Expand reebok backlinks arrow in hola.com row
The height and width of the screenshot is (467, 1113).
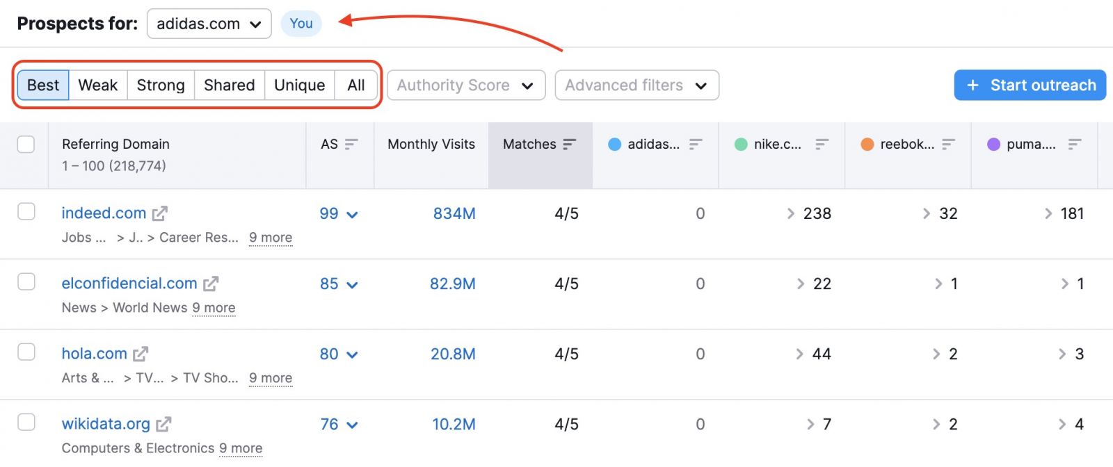[x=936, y=354]
